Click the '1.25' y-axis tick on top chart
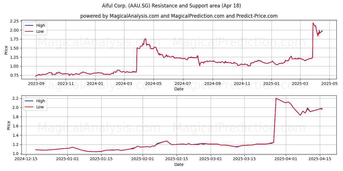This screenshot has width=343, height=171. [14, 57]
